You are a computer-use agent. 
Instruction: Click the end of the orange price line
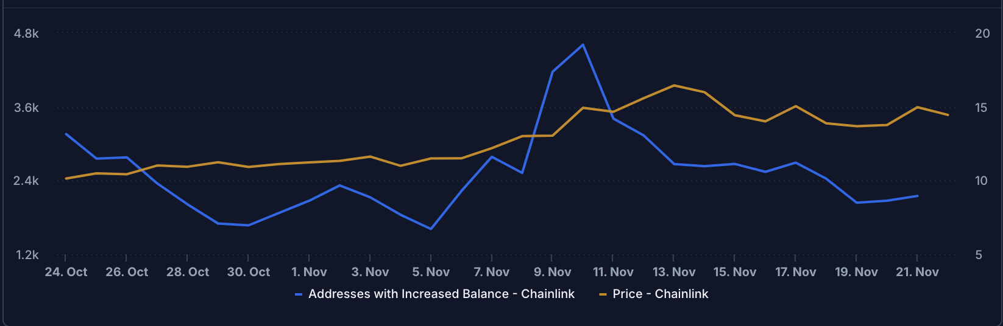point(948,115)
